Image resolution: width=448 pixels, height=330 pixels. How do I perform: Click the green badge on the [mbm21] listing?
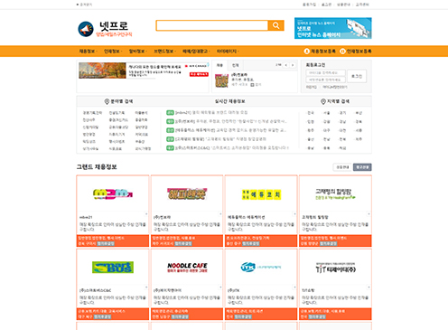coord(170,113)
